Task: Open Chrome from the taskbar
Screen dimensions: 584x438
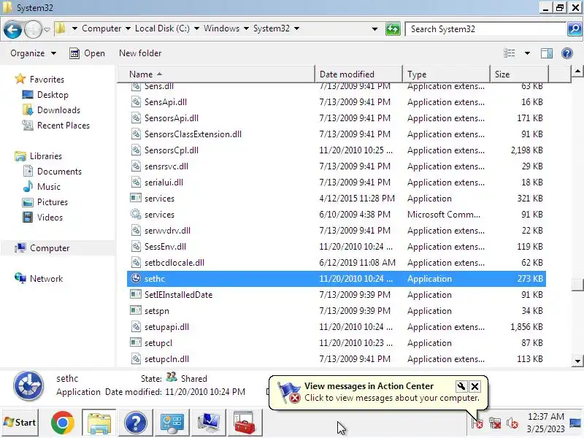Action: (x=63, y=423)
